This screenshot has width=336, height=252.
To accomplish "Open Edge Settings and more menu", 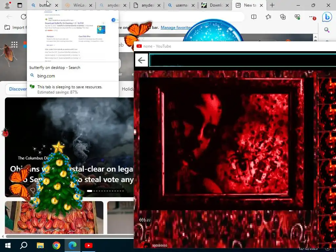I will coord(312,17).
